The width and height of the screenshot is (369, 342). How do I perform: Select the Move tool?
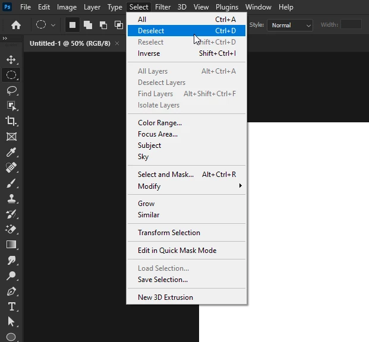pos(11,60)
